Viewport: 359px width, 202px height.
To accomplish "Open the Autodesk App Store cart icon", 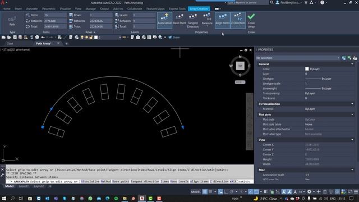I will coord(306,2).
